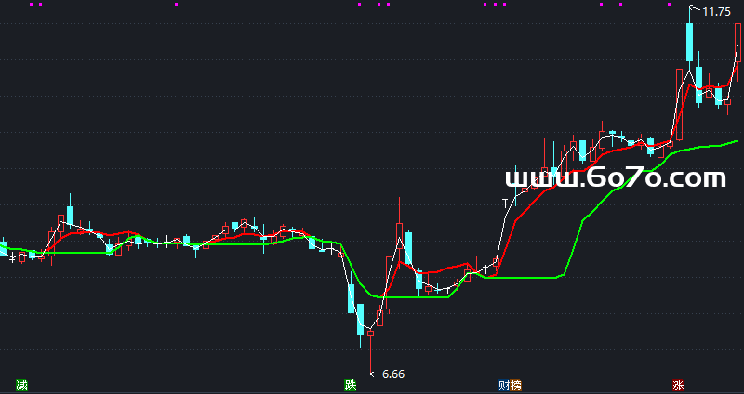Viewport: 744px width, 394px height.
Task: Click the 6.66 low price label
Action: 393,374
